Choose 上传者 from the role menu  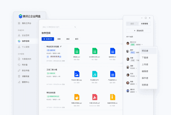pos(148,65)
